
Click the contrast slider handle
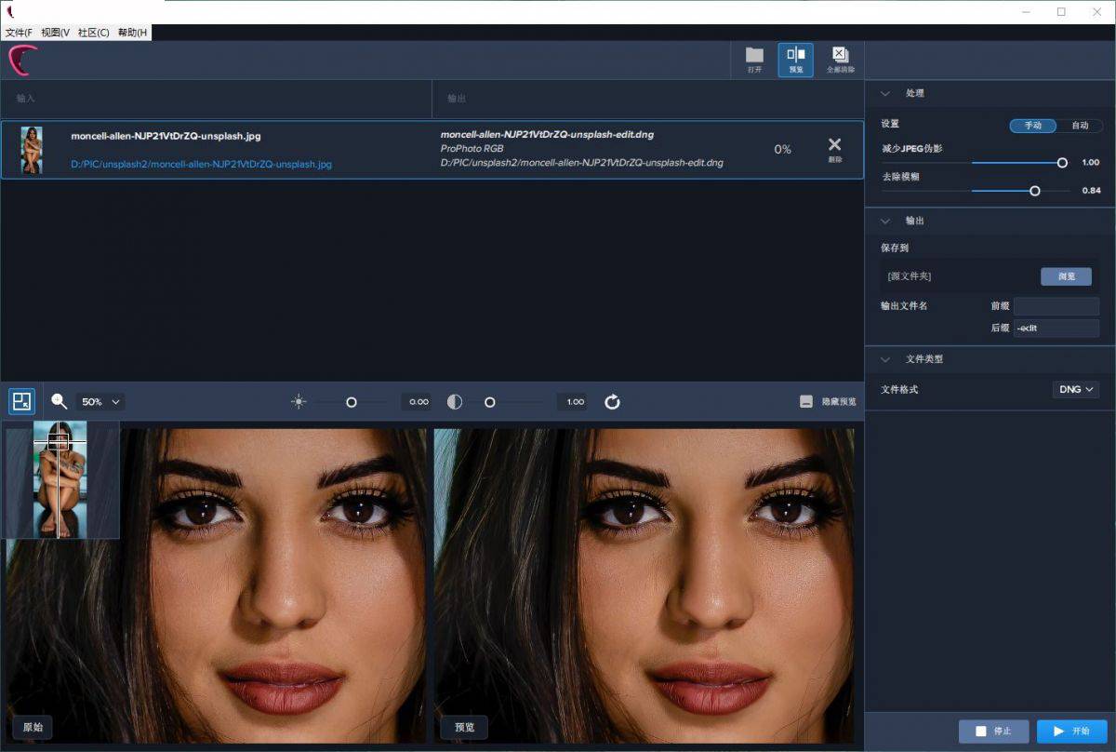pos(489,402)
